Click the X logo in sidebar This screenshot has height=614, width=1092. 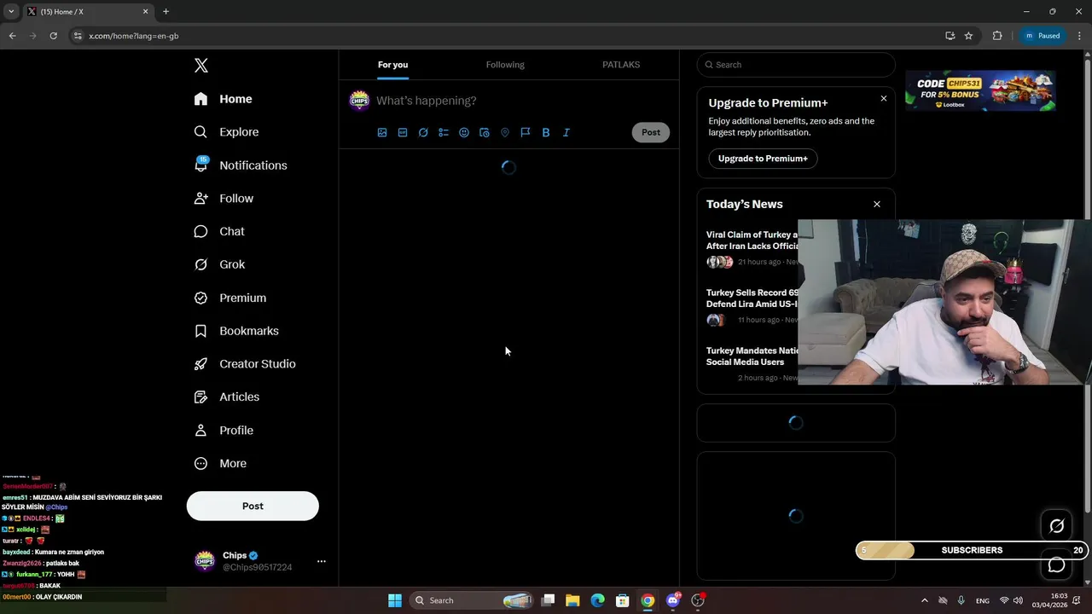tap(200, 65)
